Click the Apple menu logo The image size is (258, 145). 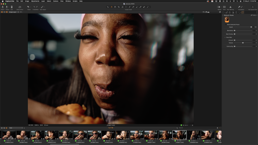click(3, 1)
